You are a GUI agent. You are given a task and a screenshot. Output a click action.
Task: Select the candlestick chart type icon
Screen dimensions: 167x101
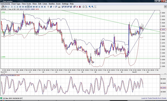point(3,7)
